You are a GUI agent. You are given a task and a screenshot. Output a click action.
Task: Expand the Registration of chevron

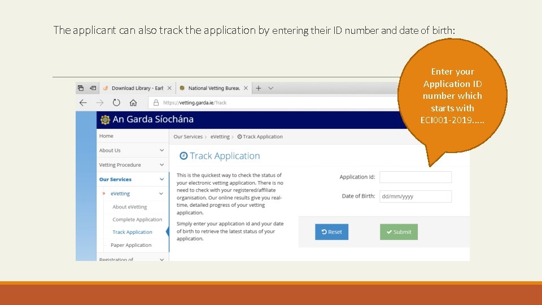tap(162, 259)
